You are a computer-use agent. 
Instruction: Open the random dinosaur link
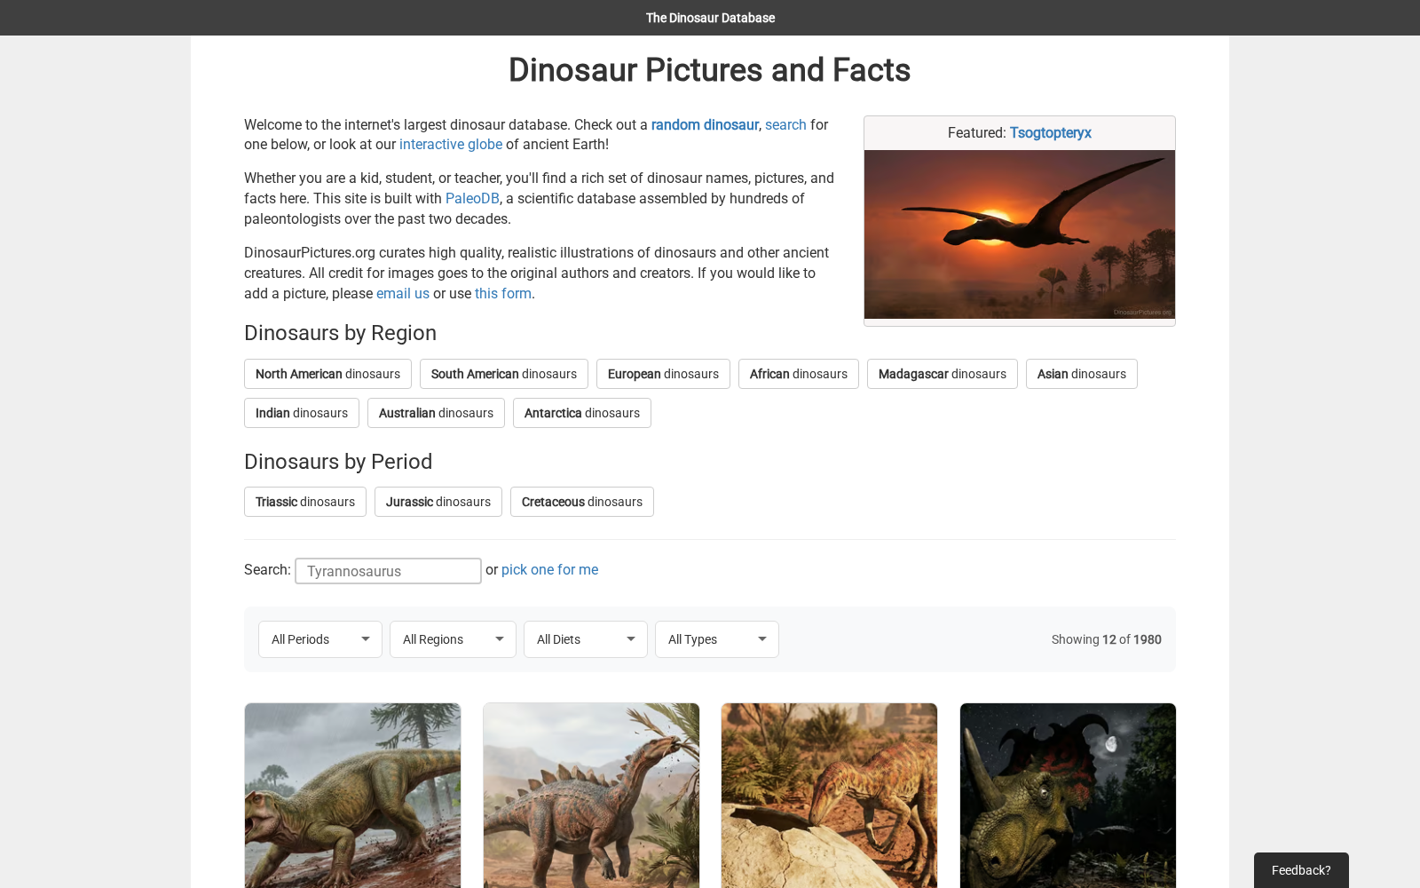pos(705,124)
